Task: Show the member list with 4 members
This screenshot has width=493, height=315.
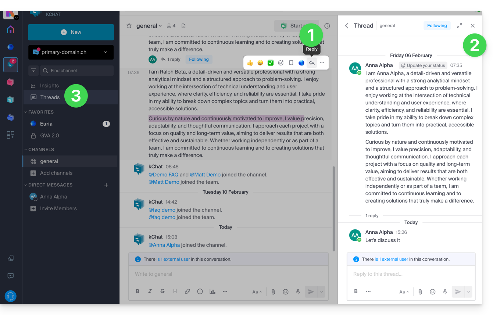Action: 171,26
